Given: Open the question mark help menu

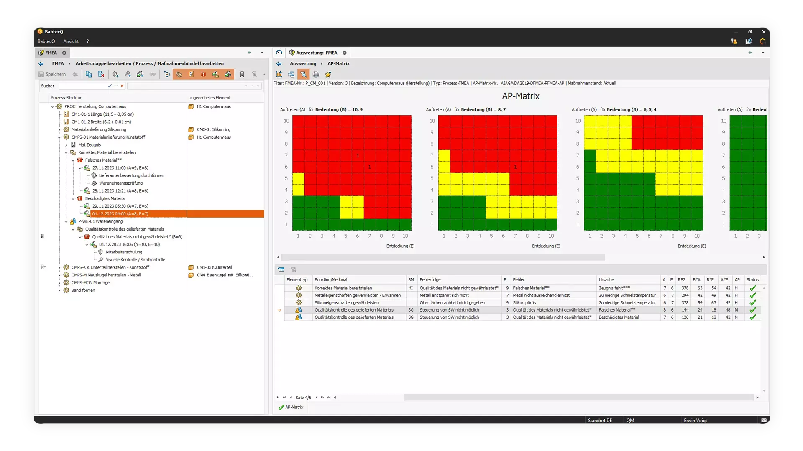Looking at the screenshot, I should tap(88, 41).
